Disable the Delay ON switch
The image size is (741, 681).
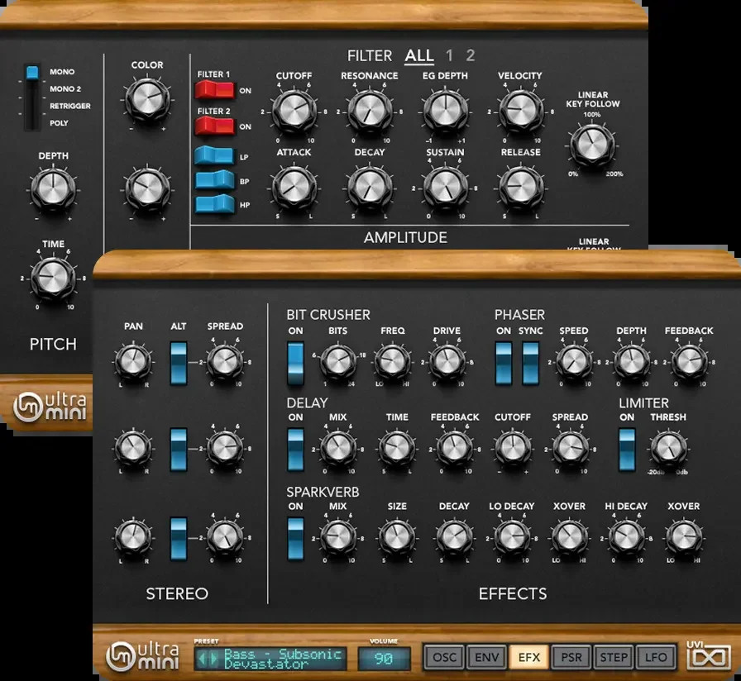[295, 450]
